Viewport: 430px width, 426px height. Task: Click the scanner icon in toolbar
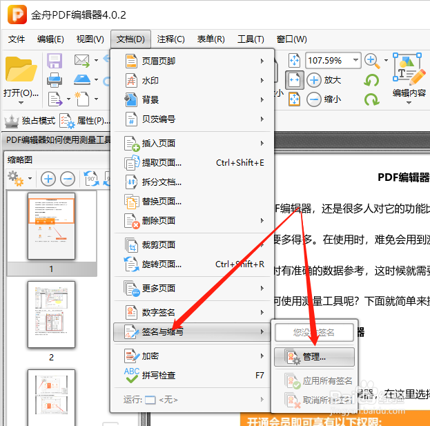pyautogui.click(x=82, y=80)
